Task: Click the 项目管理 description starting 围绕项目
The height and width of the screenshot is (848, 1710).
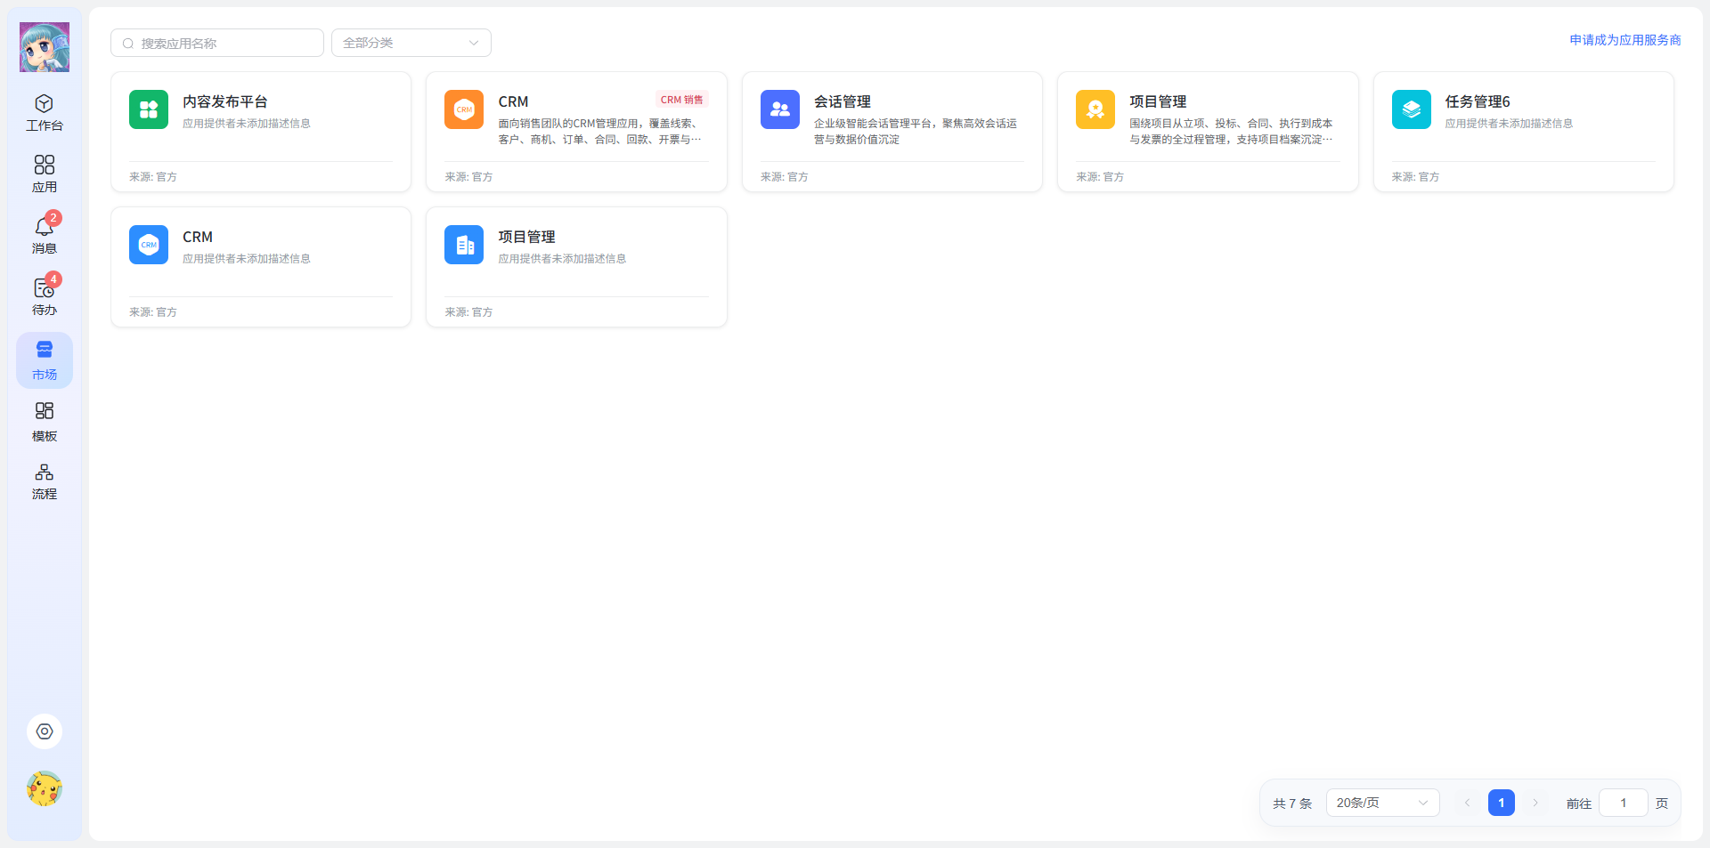Action: pos(1232,132)
